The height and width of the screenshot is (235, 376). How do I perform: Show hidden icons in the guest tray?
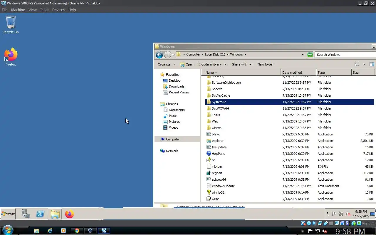coord(328,214)
